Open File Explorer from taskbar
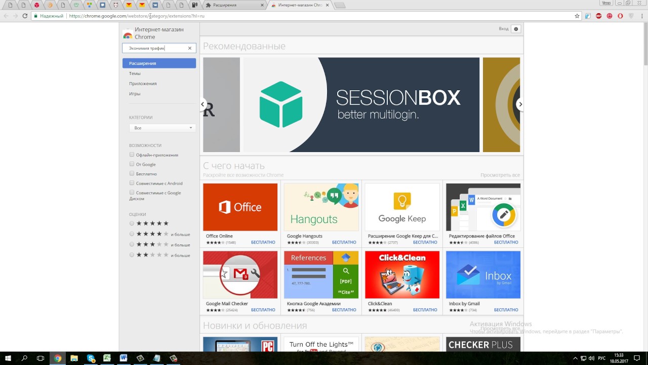Viewport: 648px width, 365px height. click(74, 358)
